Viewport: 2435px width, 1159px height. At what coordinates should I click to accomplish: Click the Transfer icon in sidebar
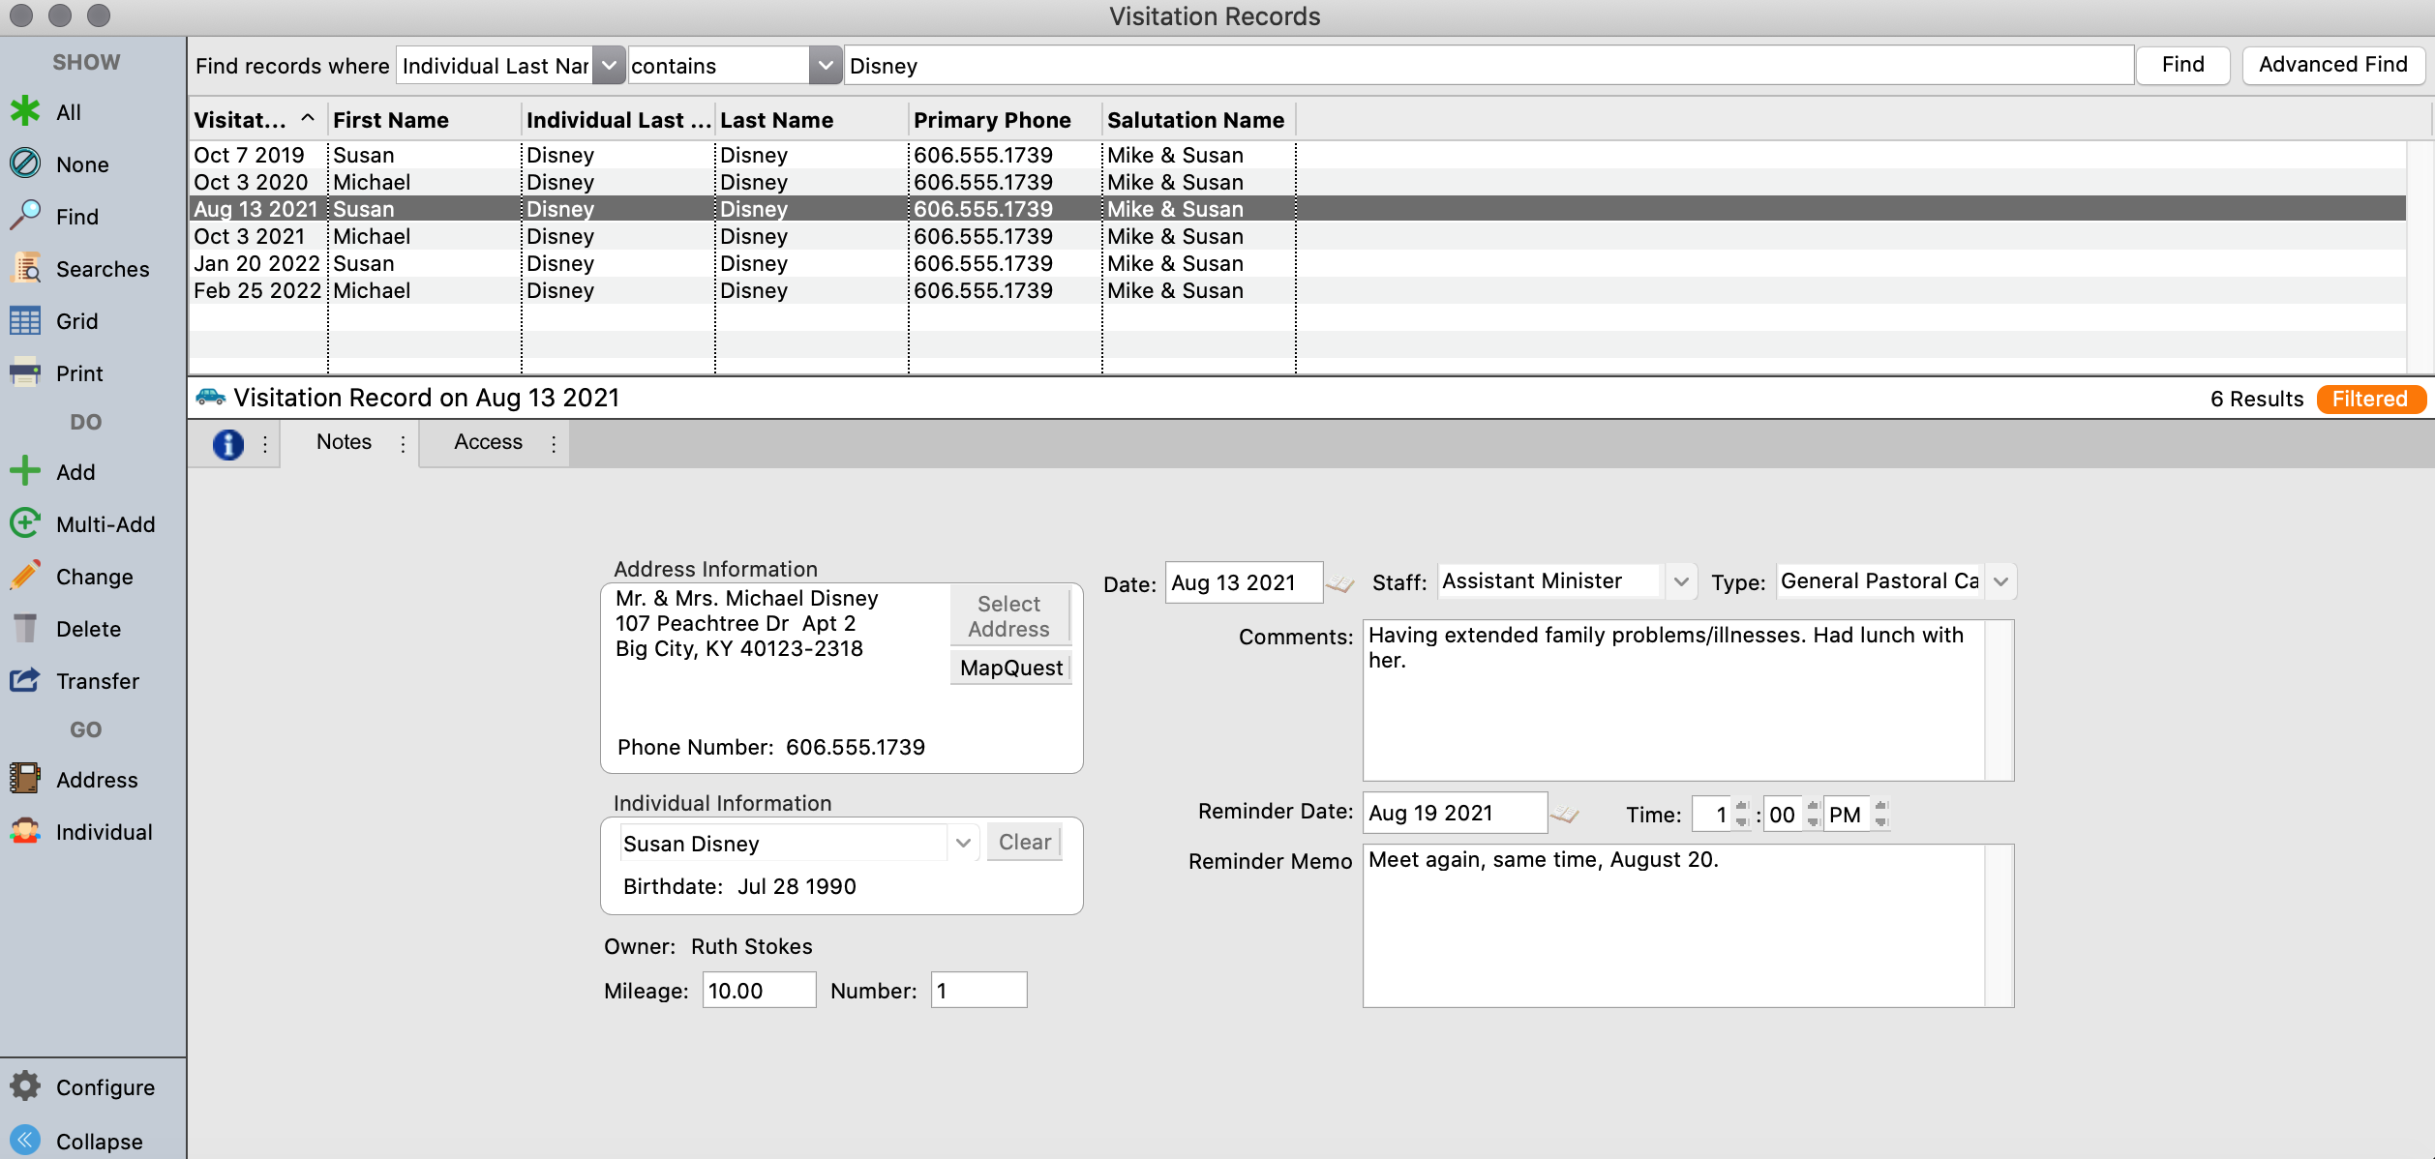(x=25, y=680)
